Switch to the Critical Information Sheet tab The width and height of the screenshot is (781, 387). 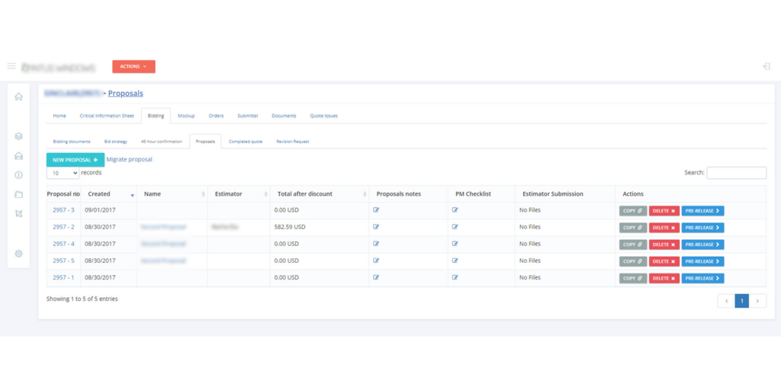point(107,116)
